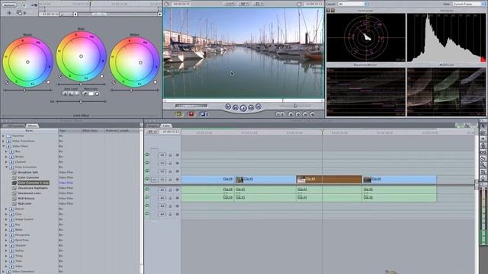Select the Pen tool in tool palette
Viewport: 488px width, 274px height.
point(483,178)
